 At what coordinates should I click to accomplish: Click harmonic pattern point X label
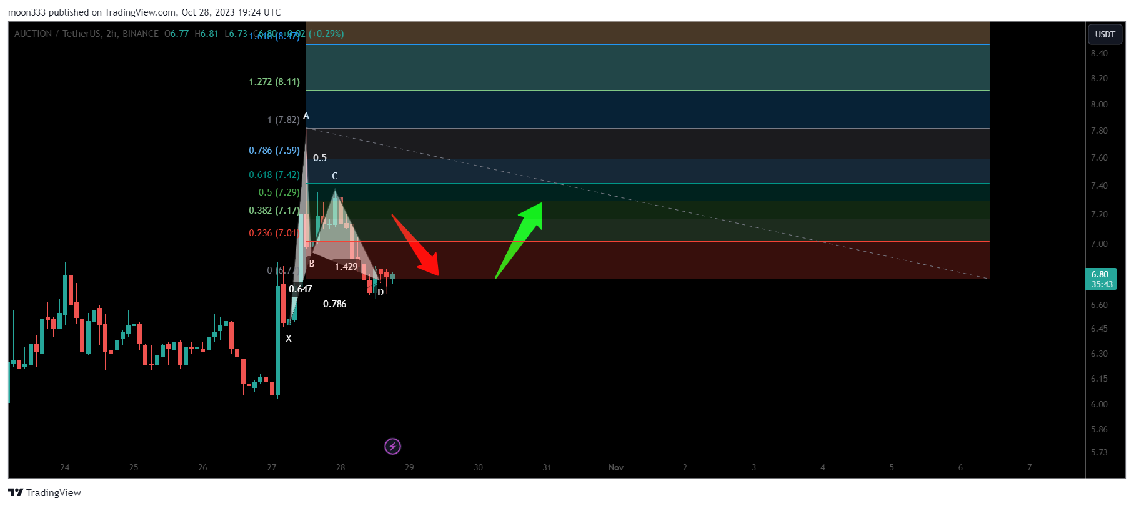[x=289, y=339]
